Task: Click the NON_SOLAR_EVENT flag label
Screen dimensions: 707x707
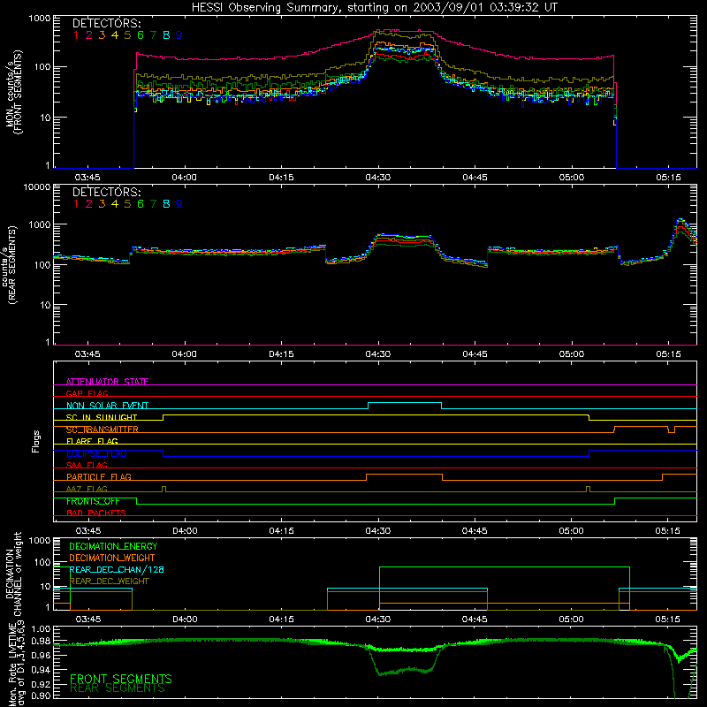Action: (x=107, y=406)
